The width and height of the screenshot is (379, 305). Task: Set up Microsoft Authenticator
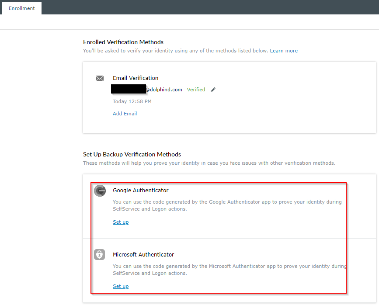coord(121,286)
